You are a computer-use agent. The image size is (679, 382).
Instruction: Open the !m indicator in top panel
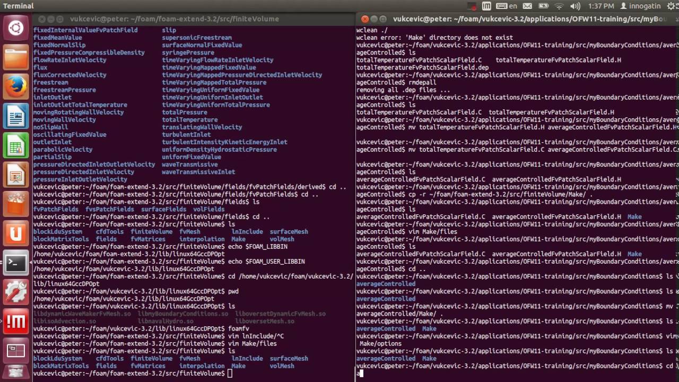coord(486,6)
